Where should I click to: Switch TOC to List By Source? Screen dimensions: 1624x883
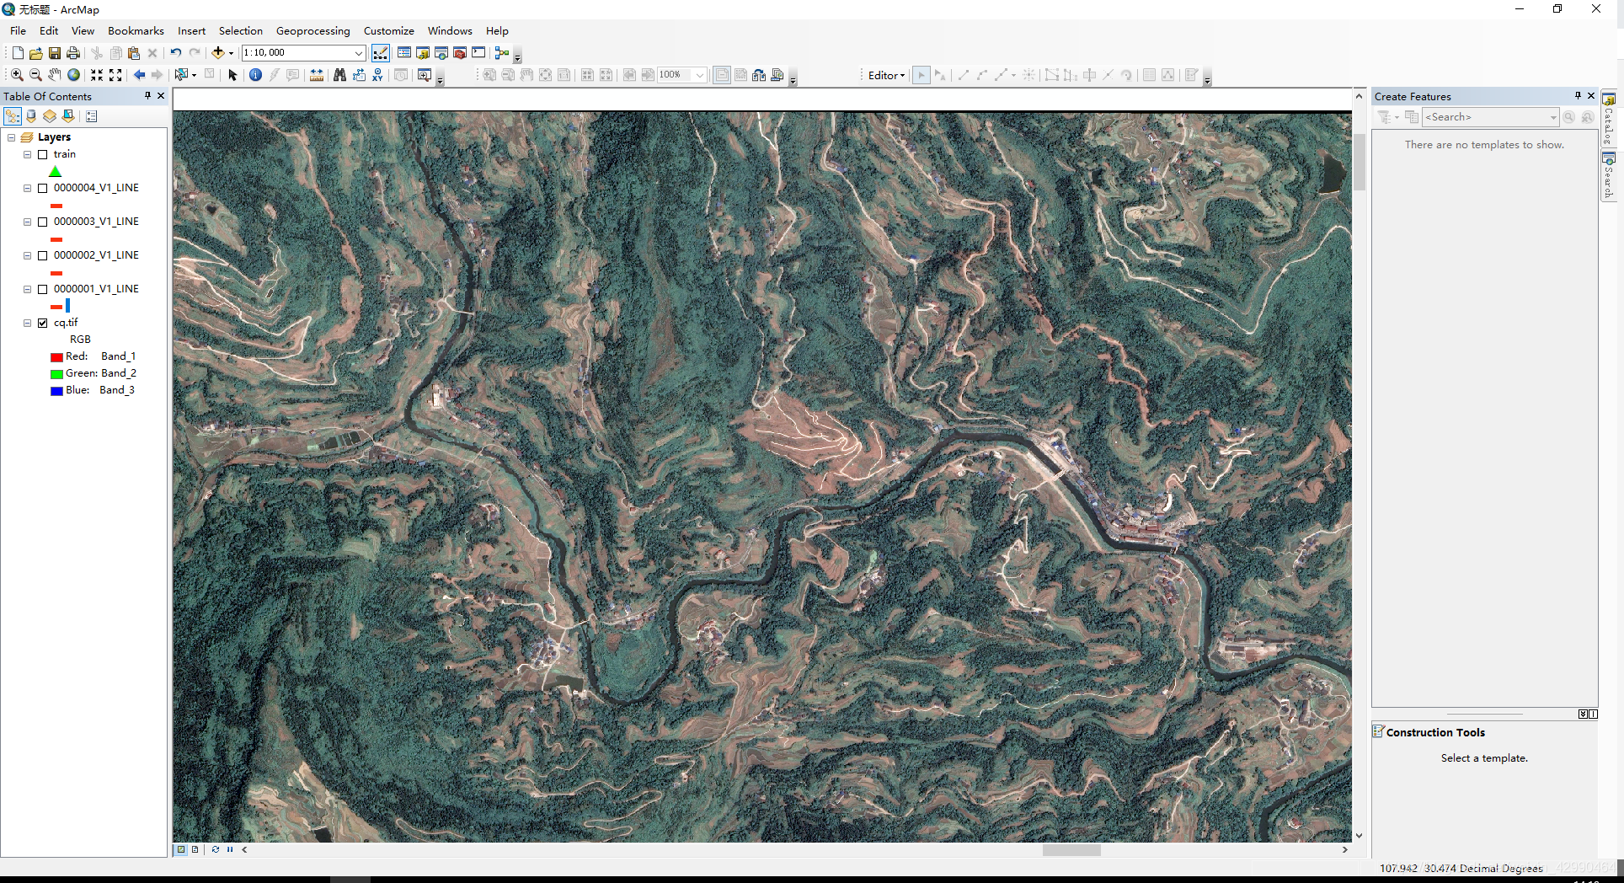[x=31, y=116]
